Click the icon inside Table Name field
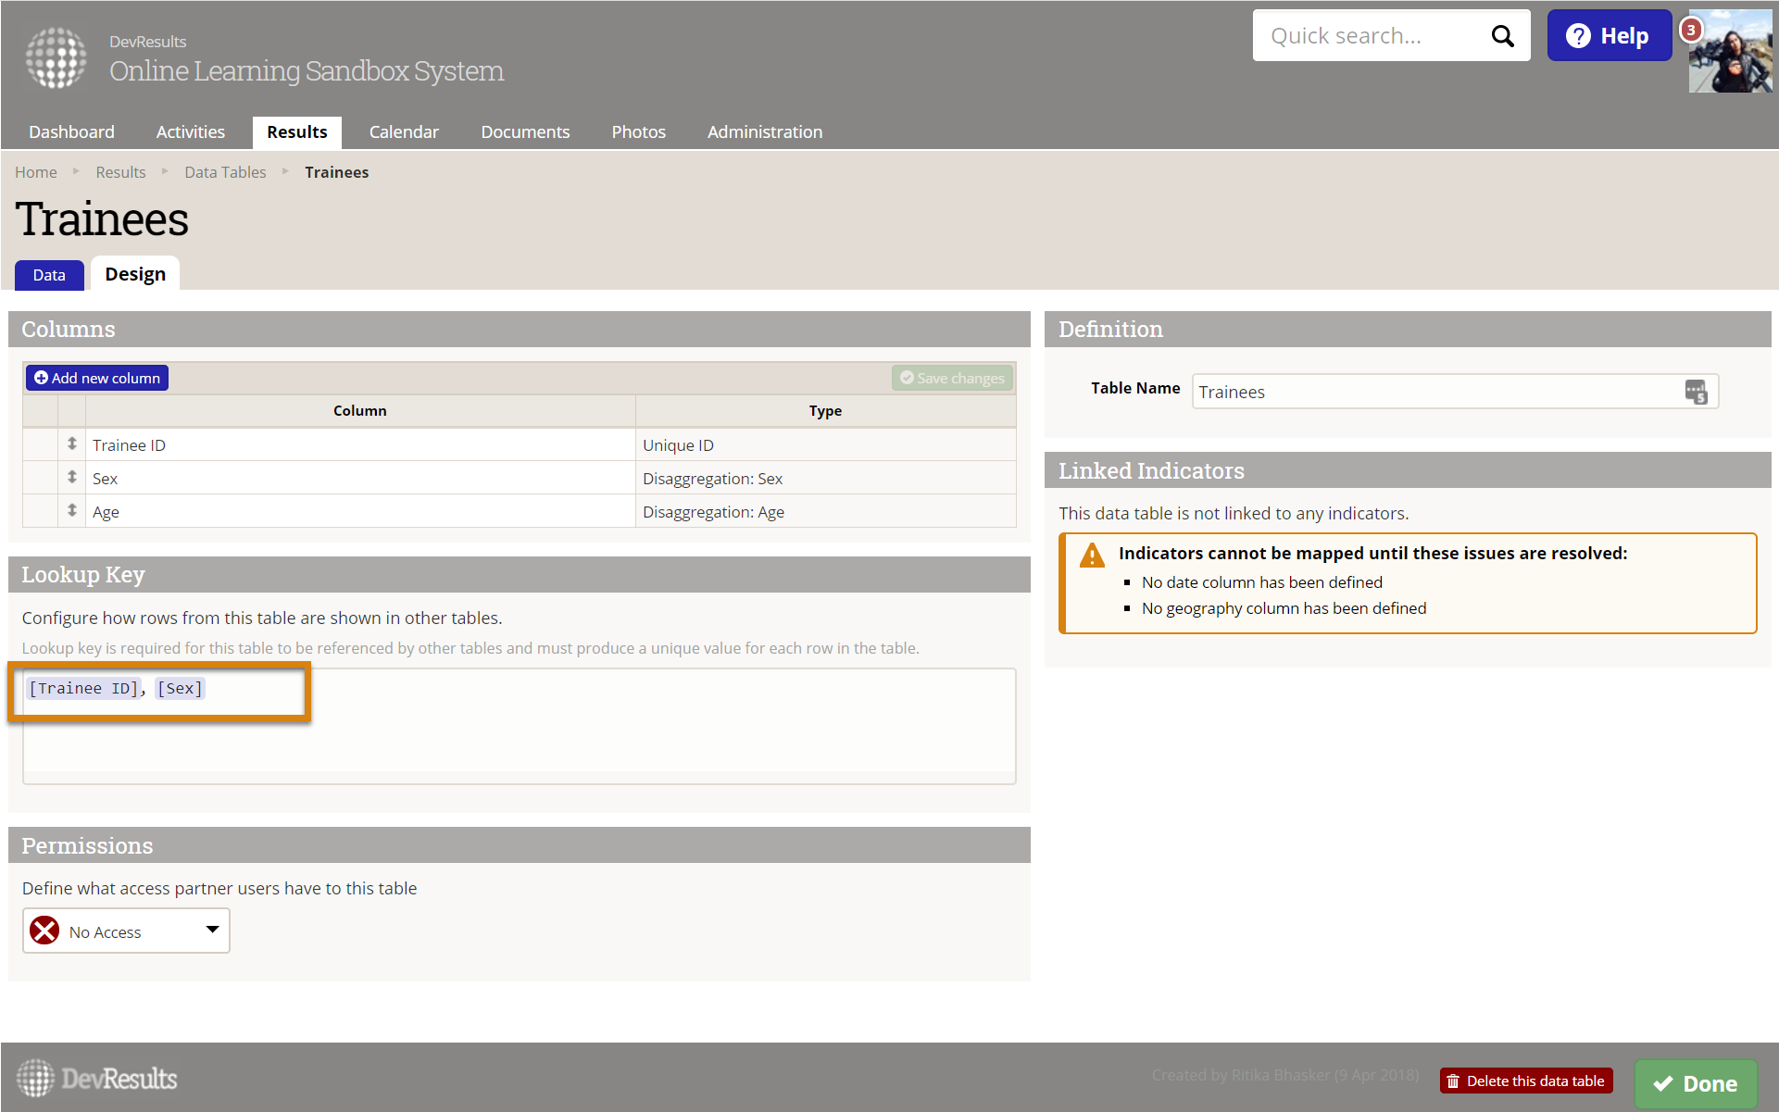Screen dimensions: 1779x1112 click(1696, 392)
